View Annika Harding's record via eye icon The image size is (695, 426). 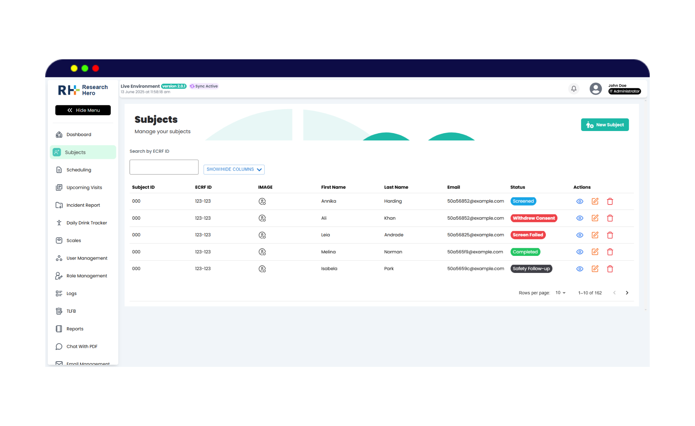point(580,201)
